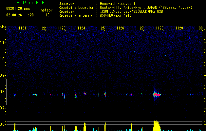Click the Ogata-vill. Akita-Pref. JAPAN location text
The height and width of the screenshot is (131, 206).
(x=146, y=8)
